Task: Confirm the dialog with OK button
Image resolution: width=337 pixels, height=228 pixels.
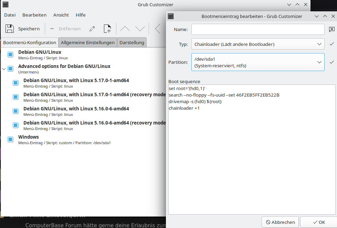Action: [319, 222]
